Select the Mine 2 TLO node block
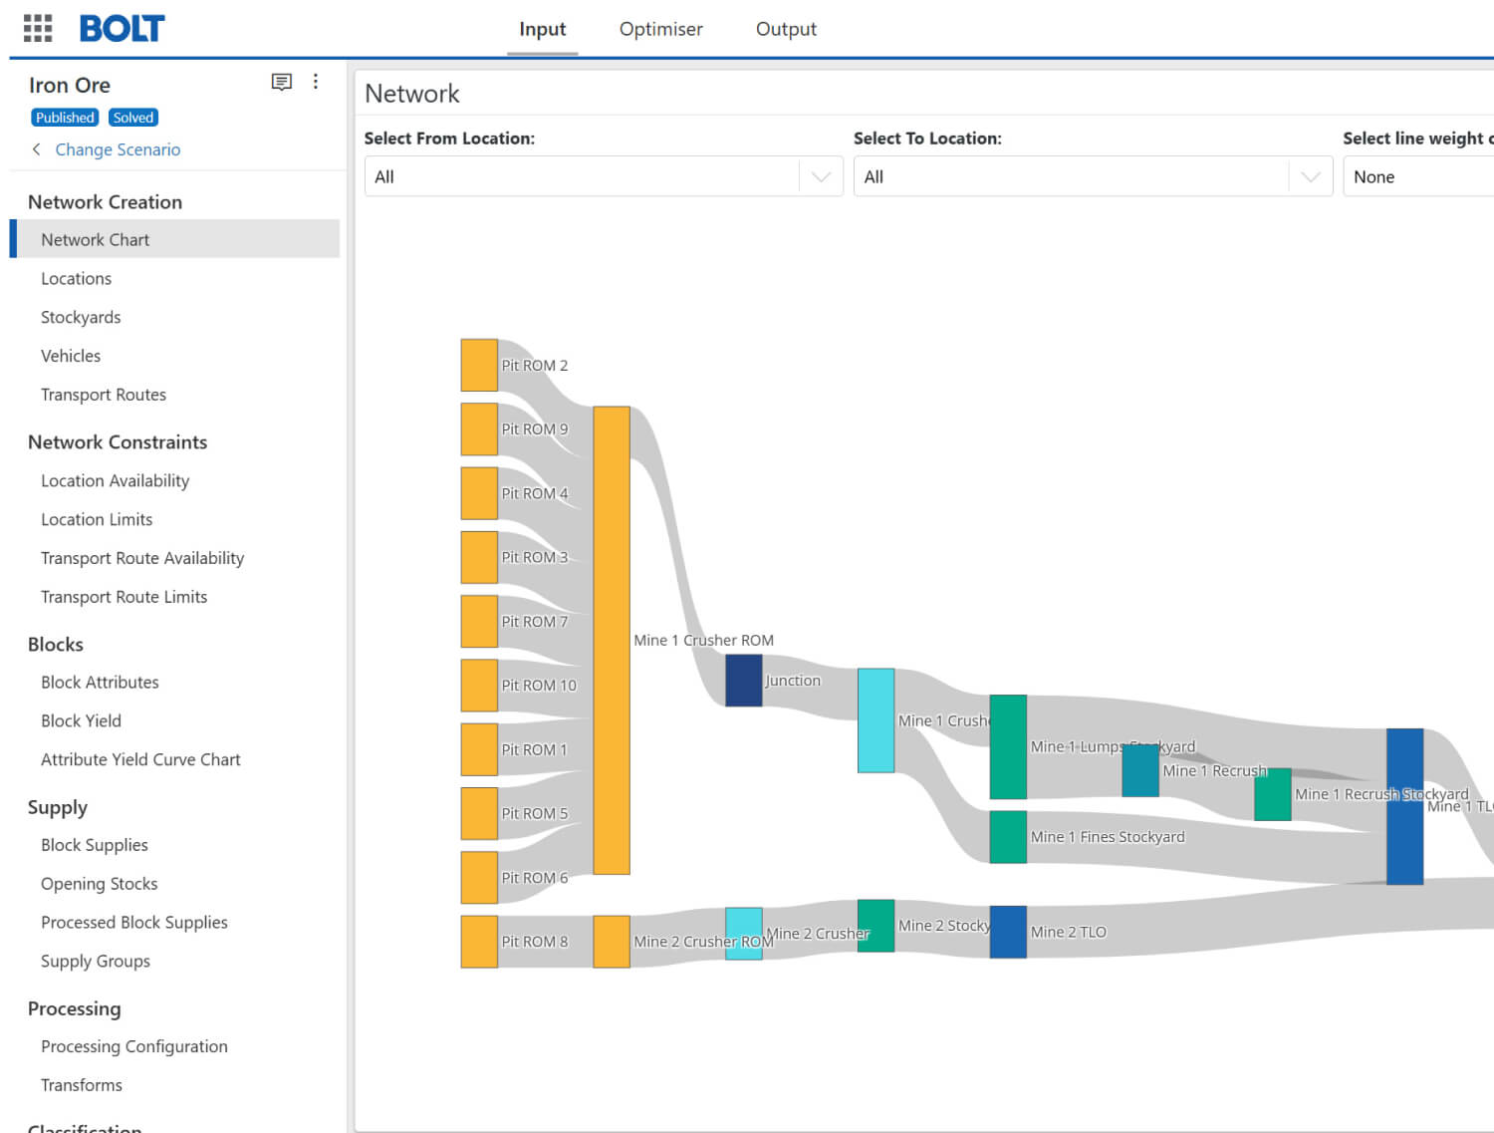Image resolution: width=1494 pixels, height=1133 pixels. click(x=1008, y=932)
